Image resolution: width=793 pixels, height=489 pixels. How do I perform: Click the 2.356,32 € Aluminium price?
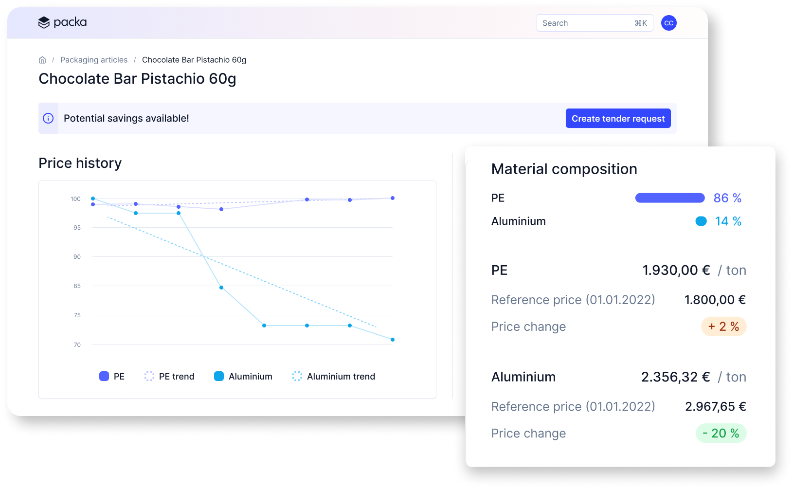[676, 377]
